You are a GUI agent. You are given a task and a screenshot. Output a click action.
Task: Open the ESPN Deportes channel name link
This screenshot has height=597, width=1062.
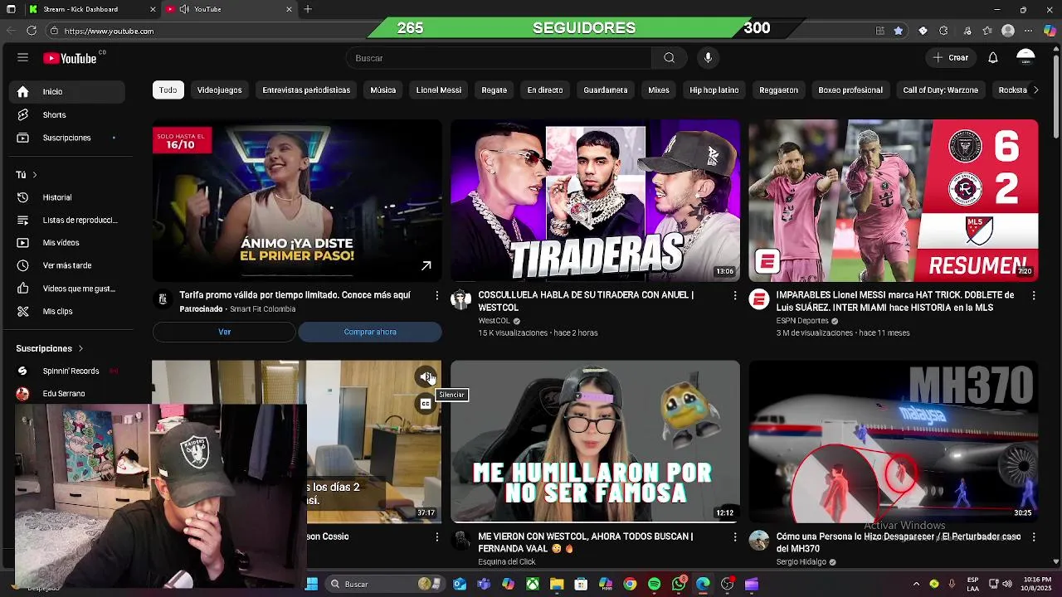801,321
